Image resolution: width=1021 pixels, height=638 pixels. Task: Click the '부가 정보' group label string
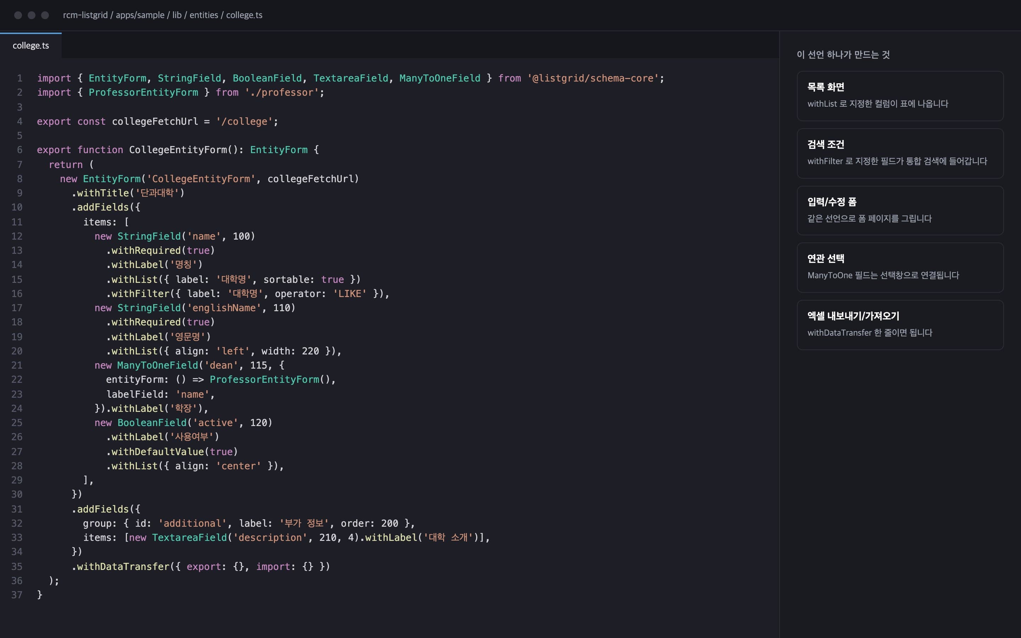click(304, 523)
